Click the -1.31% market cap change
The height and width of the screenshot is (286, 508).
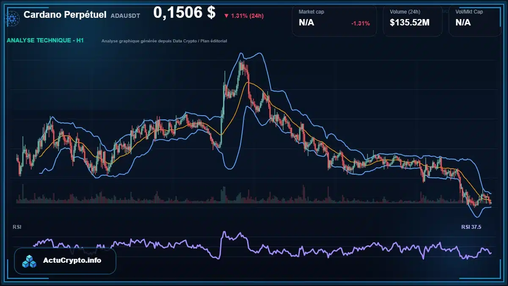(x=361, y=23)
